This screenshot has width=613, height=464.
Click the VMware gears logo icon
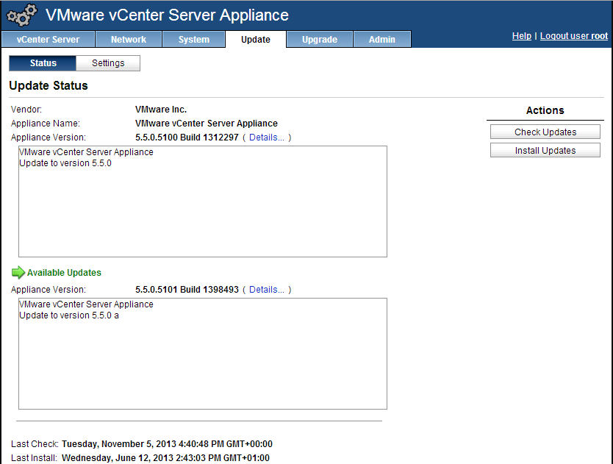(x=21, y=15)
